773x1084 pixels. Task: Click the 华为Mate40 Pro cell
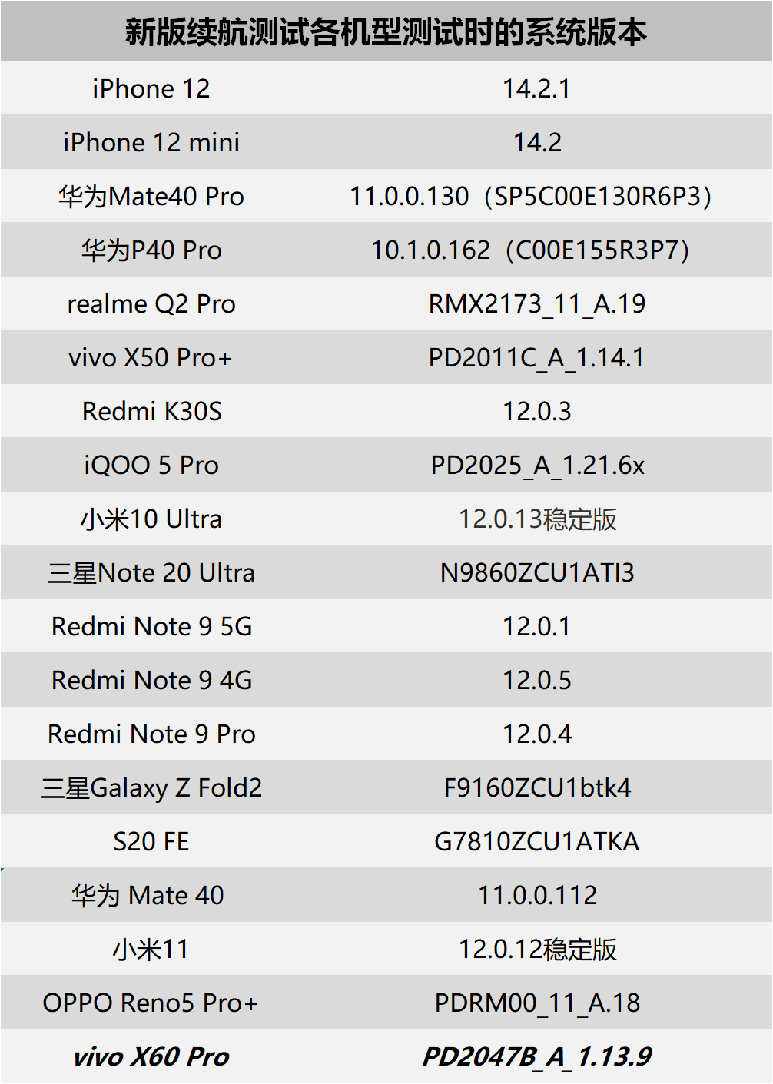coord(151,196)
